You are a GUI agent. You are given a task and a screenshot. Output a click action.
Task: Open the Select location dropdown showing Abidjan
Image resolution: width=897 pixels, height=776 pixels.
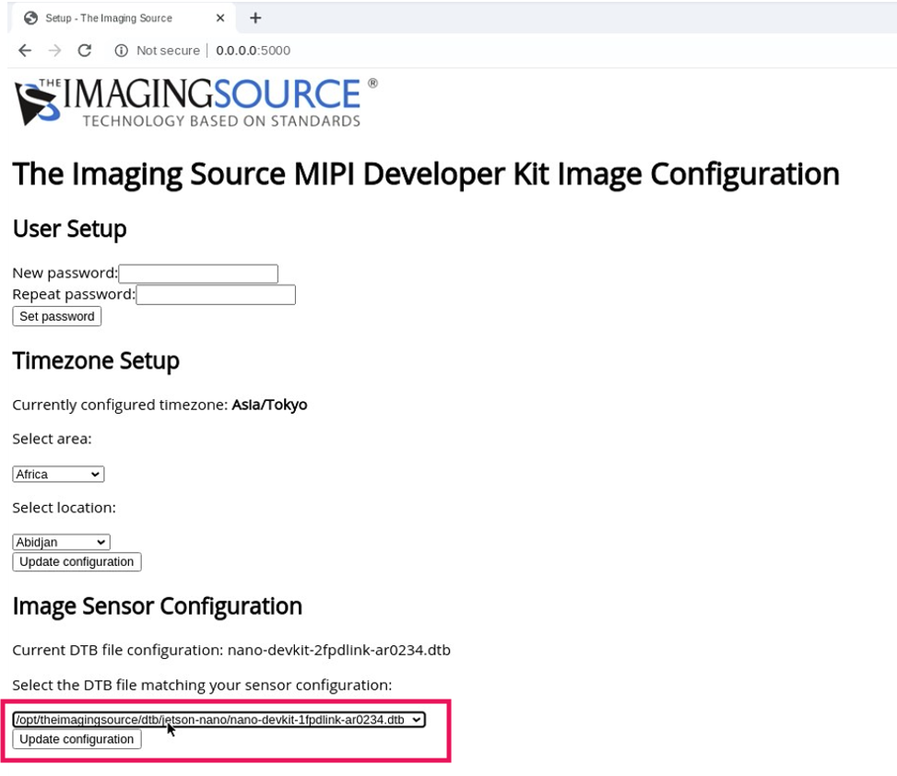click(x=61, y=542)
